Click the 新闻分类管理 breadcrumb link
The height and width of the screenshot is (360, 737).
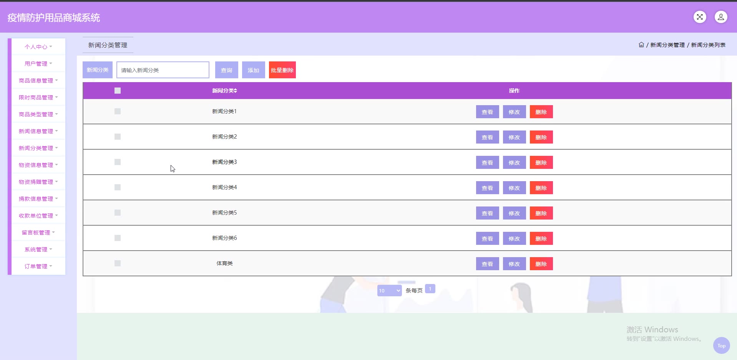tap(667, 45)
